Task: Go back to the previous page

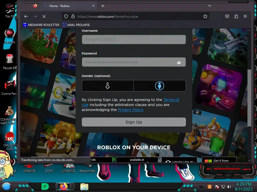Action: (x=26, y=16)
